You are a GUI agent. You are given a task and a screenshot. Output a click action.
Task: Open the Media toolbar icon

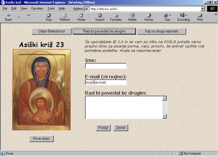(132, 17)
